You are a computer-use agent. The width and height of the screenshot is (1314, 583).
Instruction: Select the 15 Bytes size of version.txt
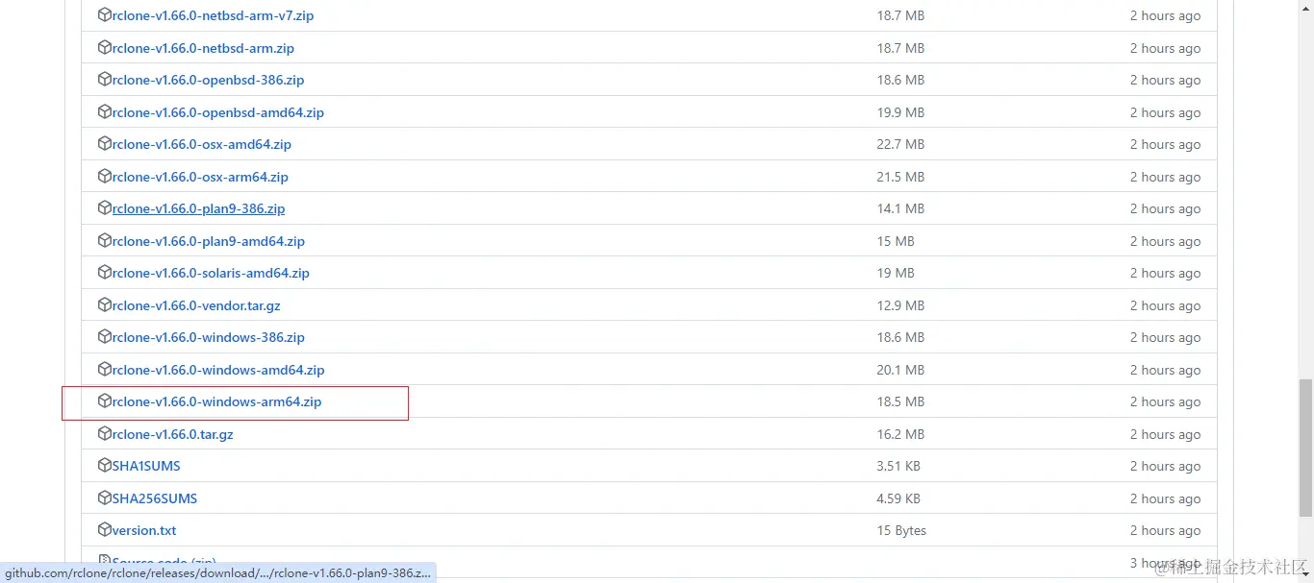click(901, 530)
